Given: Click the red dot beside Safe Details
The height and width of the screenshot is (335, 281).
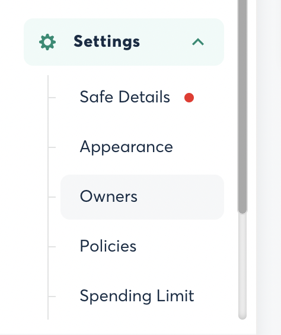Looking at the screenshot, I should (189, 98).
